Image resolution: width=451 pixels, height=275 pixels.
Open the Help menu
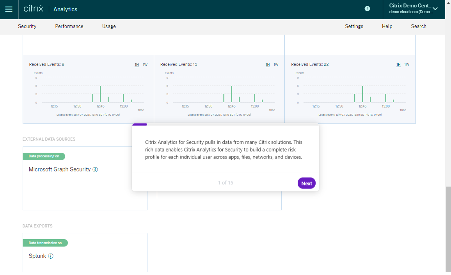(387, 26)
